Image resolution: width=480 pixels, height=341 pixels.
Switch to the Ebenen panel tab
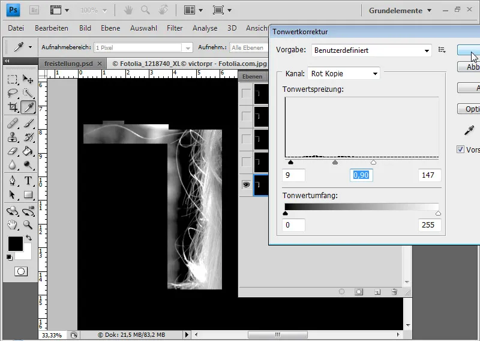[x=252, y=77]
